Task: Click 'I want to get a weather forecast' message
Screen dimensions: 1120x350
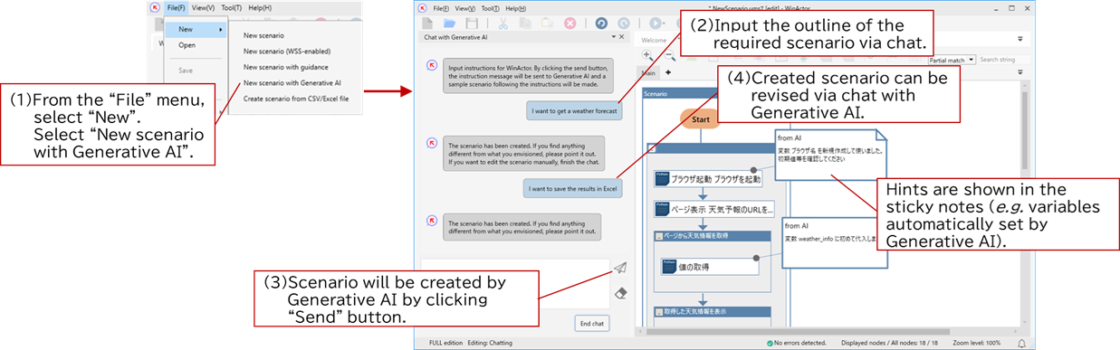Action: 574,109
